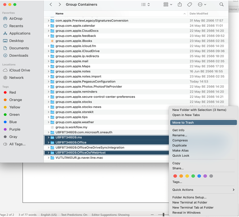The image size is (239, 217).
Task: Apply the red color tag in context menu
Action: (175, 176)
